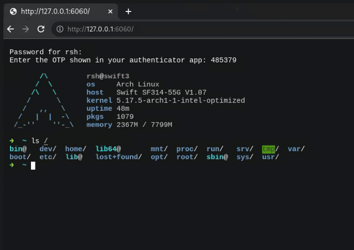Click 'opt/' directory entry

tap(159, 157)
